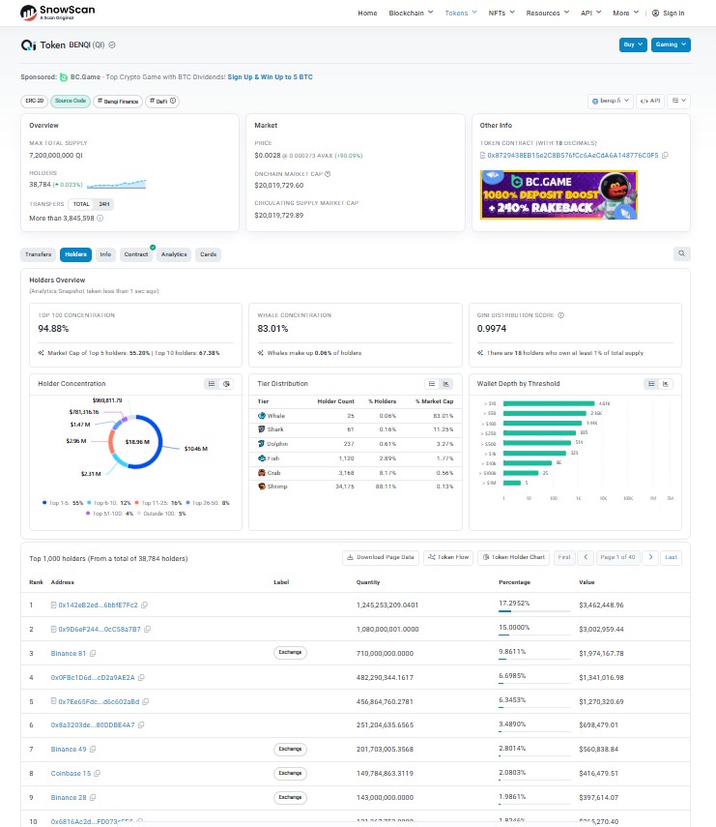Copy address 0x0FBc1D6d...cD2a9AE2A
The width and height of the screenshot is (716, 827).
[141, 678]
